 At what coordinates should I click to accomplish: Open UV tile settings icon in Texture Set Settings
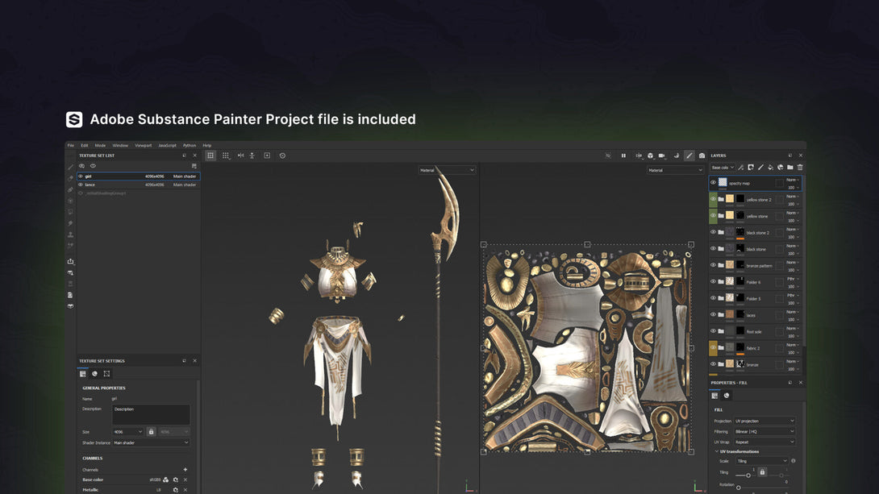106,374
